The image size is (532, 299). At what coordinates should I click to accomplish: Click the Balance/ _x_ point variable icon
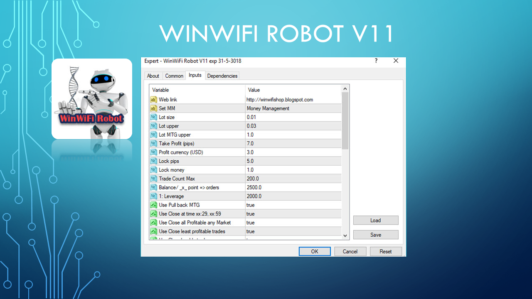153,187
